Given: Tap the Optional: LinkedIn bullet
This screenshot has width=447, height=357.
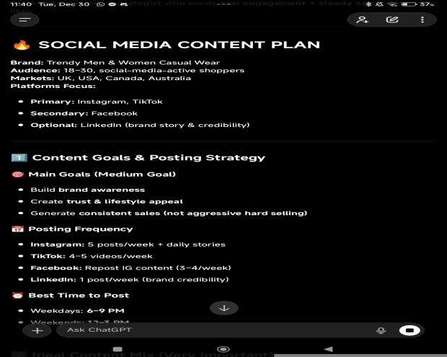Looking at the screenshot, I should 140,125.
